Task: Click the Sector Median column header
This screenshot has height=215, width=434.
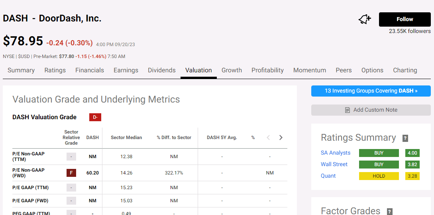Action: [126, 138]
